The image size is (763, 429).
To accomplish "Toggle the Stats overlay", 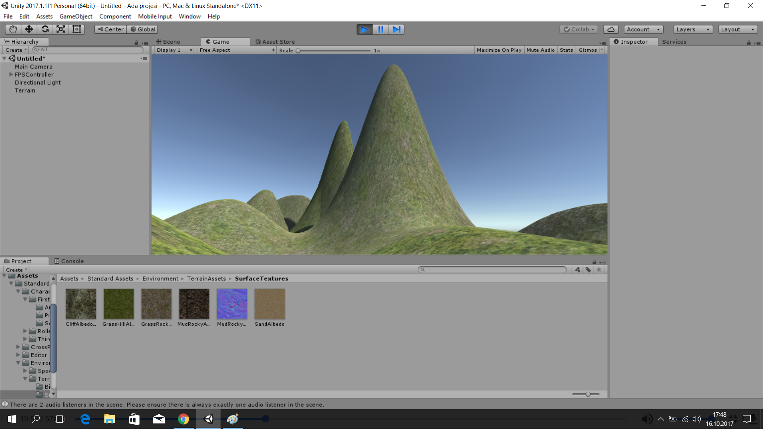I will pos(566,50).
